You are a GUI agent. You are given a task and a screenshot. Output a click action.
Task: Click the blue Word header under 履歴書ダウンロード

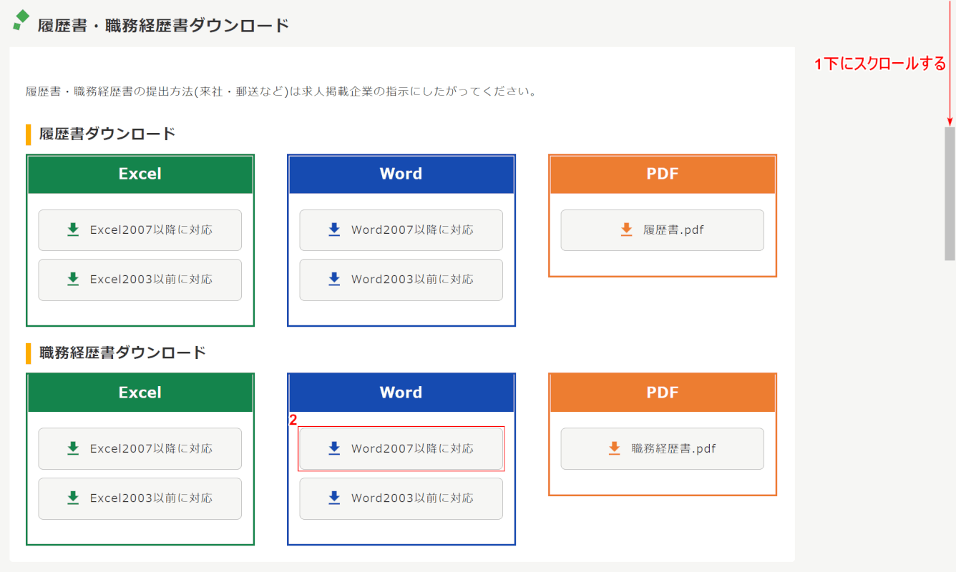click(x=401, y=174)
